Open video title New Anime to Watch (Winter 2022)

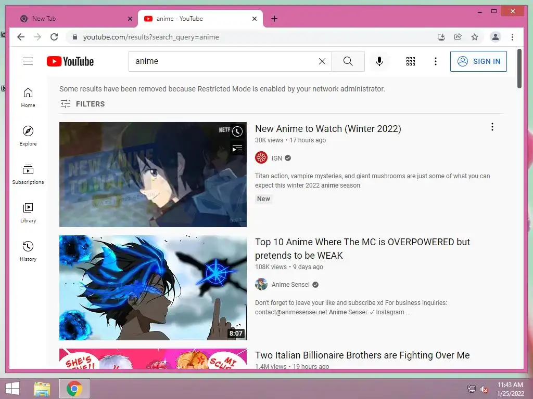[328, 129]
